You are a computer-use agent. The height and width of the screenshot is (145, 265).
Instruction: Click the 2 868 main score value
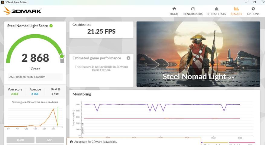[x=35, y=58]
